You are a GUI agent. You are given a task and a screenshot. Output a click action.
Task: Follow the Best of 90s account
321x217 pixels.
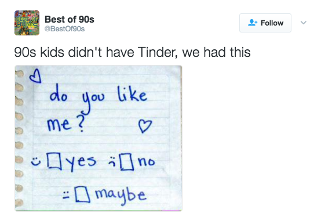(x=265, y=23)
